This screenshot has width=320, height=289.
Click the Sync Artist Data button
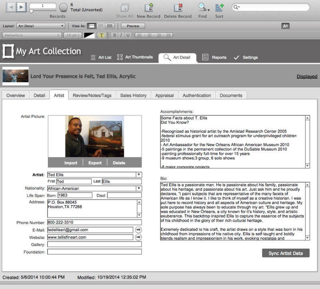[x=285, y=252]
